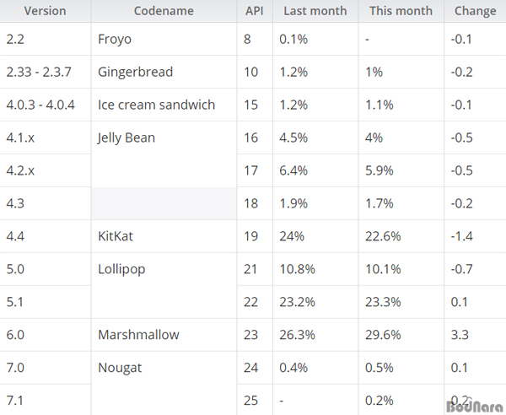Viewport: 506px width, 415px height.
Task: Select the Gingerbread codename cell
Action: pos(164,72)
